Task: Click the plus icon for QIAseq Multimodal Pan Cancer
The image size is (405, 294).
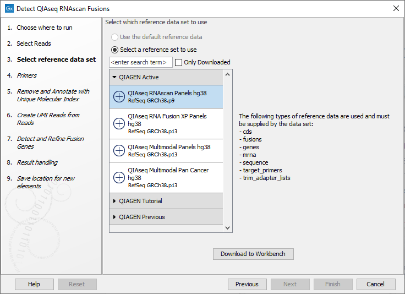Action: [x=119, y=177]
